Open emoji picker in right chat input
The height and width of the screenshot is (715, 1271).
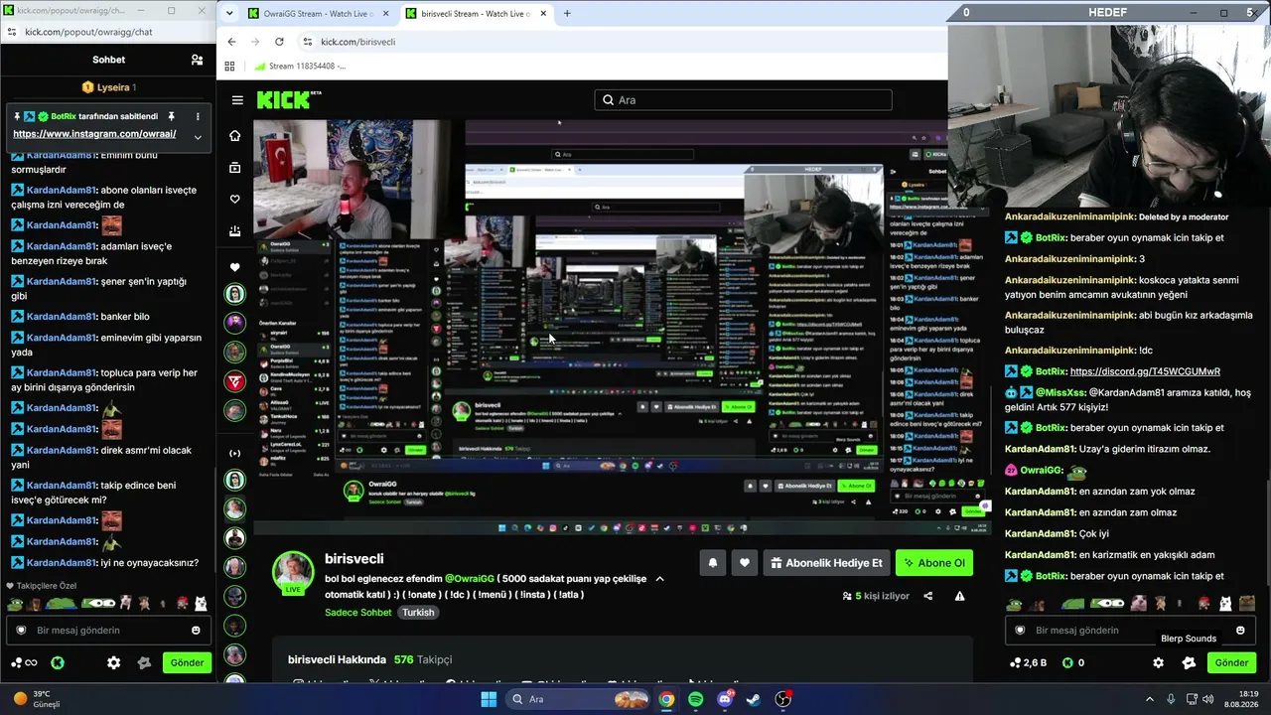(1240, 630)
